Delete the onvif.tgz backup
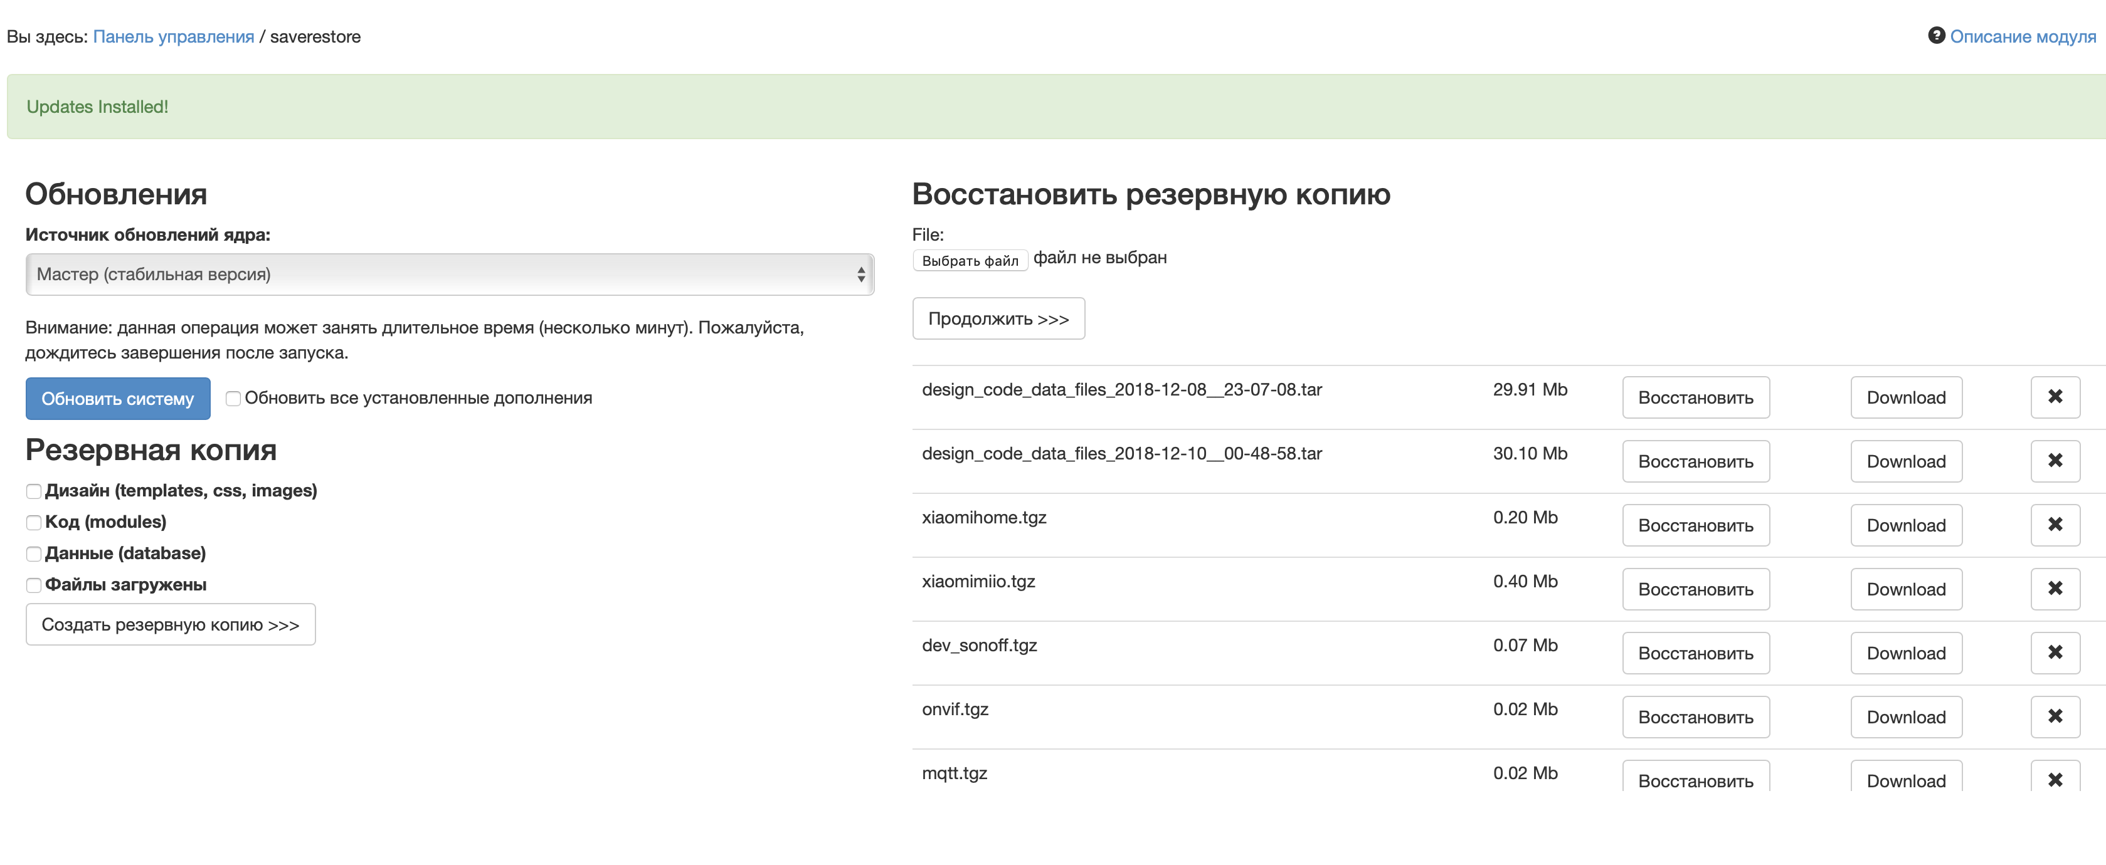Screen dimensions: 2106x865 (x=2055, y=716)
